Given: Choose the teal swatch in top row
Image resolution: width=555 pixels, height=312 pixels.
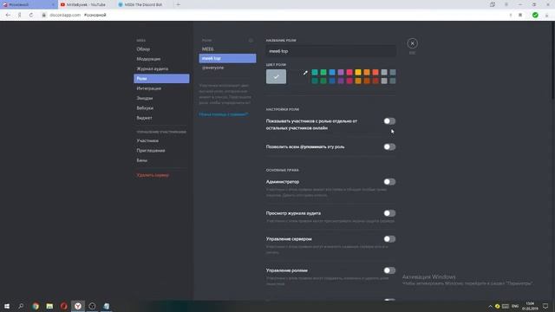Looking at the screenshot, I should [315, 73].
